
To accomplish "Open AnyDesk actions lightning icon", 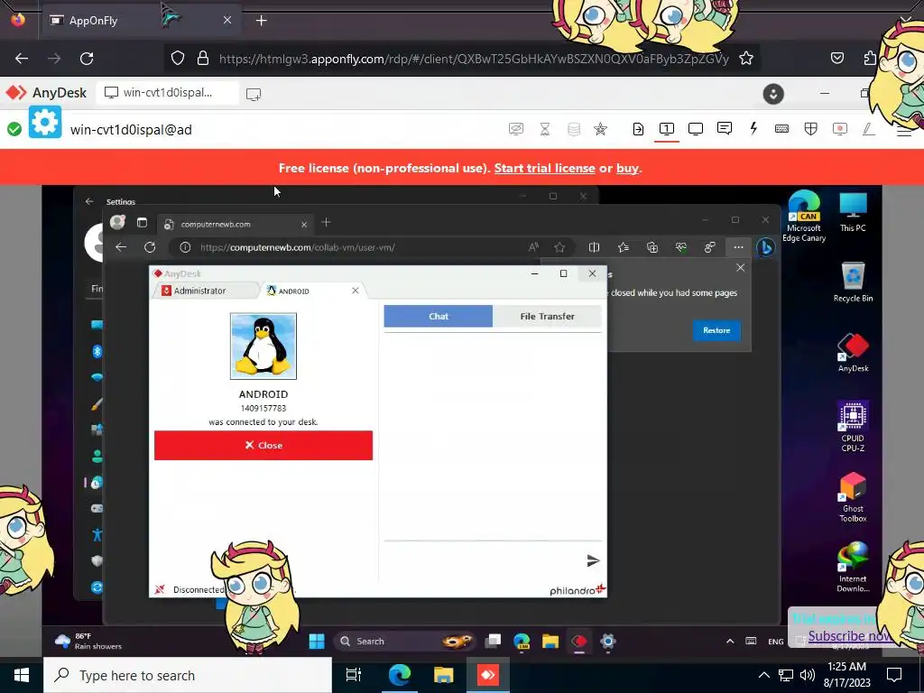I will [x=753, y=128].
